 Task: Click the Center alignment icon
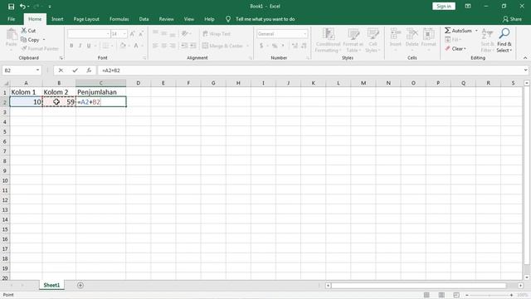164,46
